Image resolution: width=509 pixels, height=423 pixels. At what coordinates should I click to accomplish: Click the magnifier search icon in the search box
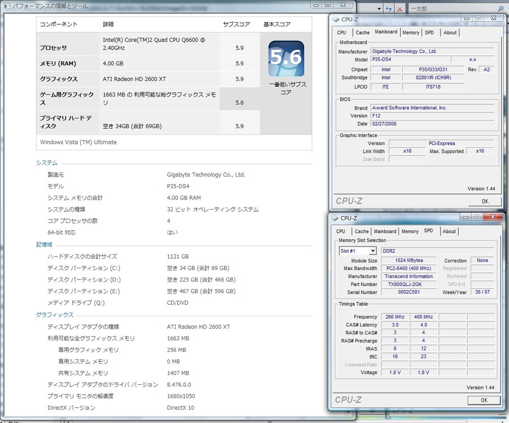click(x=500, y=8)
